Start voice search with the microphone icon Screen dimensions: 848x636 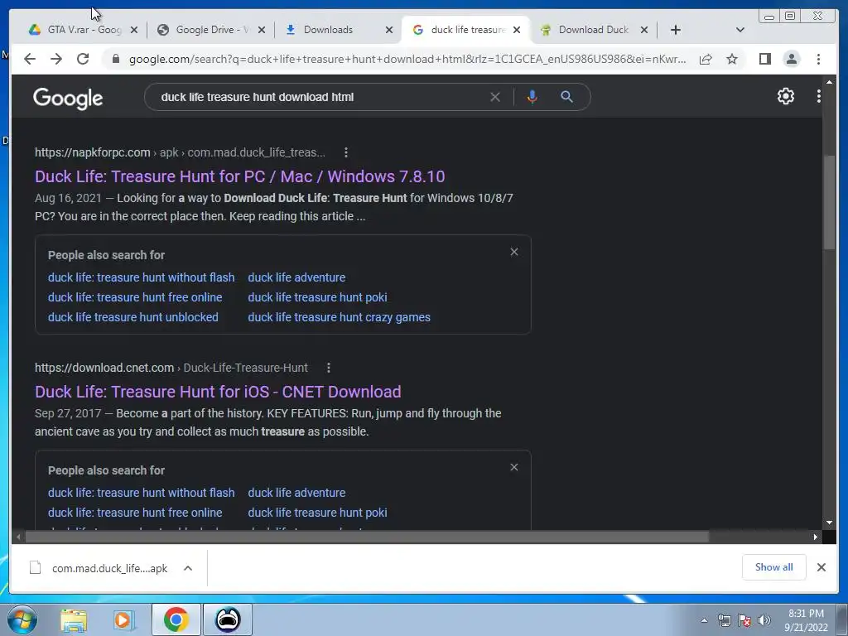pyautogui.click(x=532, y=97)
